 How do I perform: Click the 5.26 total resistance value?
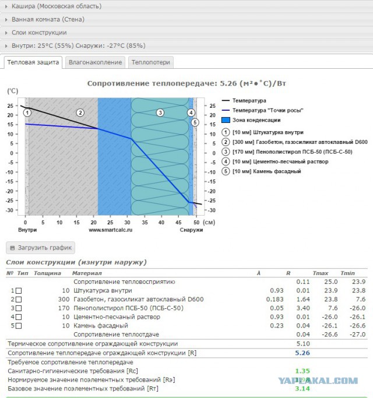point(302,353)
